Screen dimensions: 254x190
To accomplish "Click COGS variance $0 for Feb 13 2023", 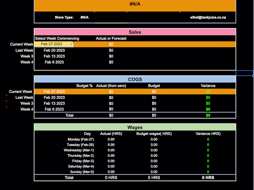I will point(208,104).
